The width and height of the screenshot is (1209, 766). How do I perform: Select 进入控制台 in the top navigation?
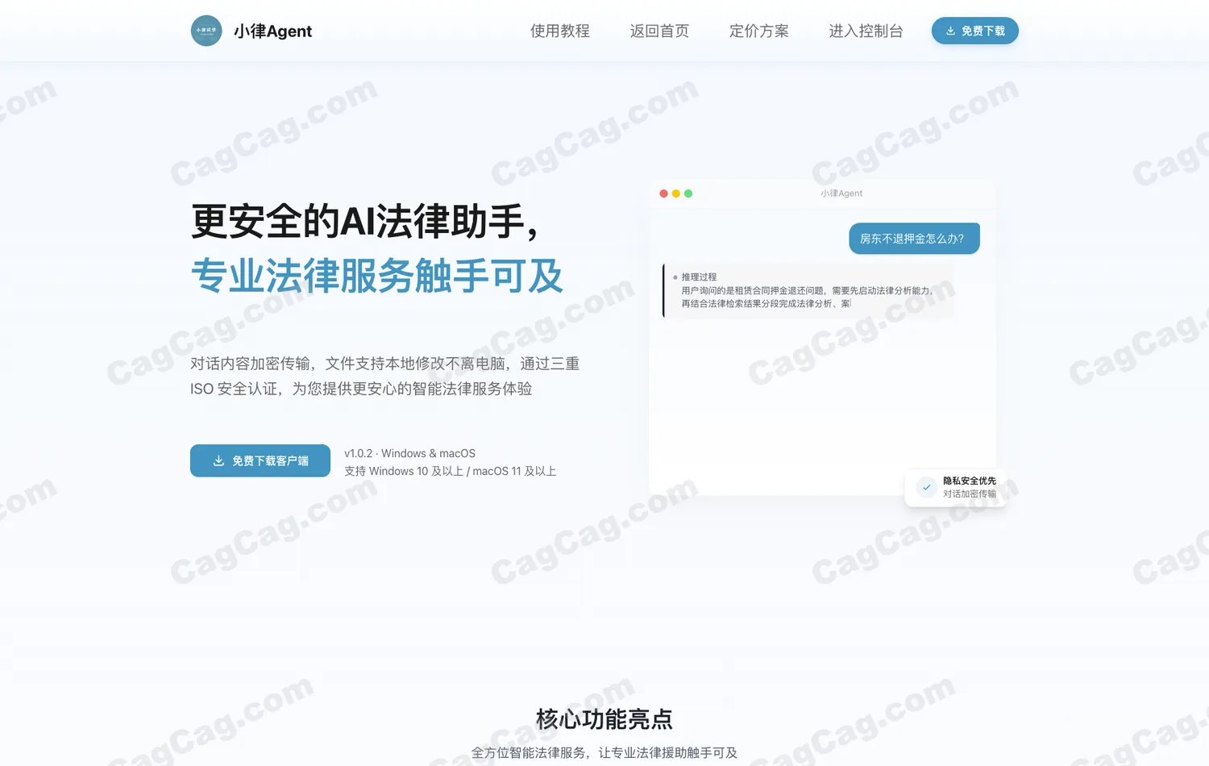pyautogui.click(x=866, y=31)
